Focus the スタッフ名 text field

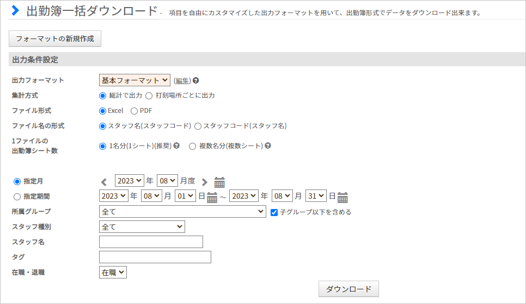[151, 242]
